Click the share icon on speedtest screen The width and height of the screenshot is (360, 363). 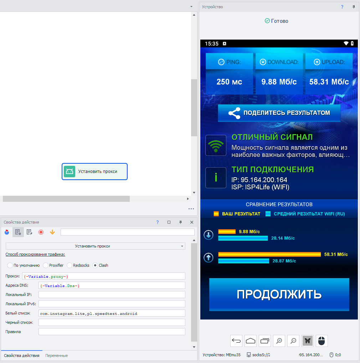click(x=235, y=113)
